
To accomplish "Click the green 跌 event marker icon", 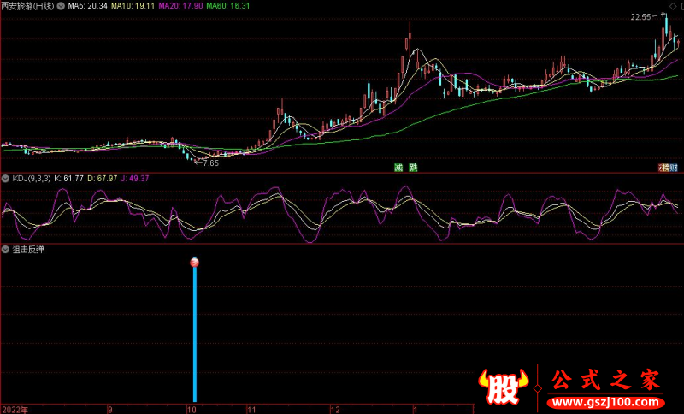I will pyautogui.click(x=413, y=167).
